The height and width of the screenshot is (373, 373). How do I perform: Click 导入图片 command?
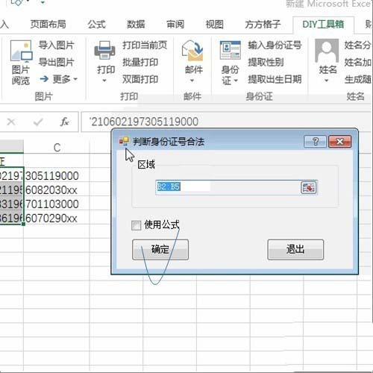[57, 46]
